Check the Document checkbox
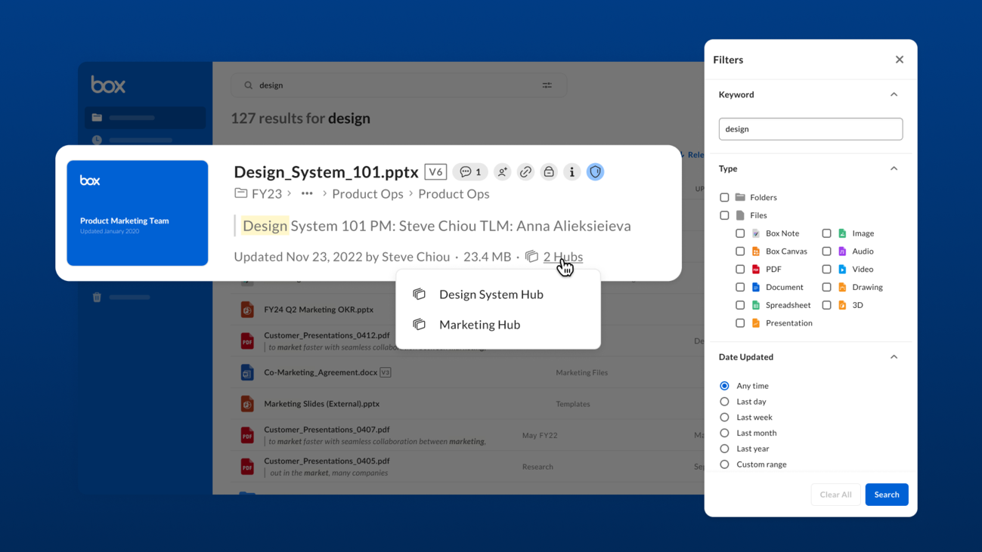Screen dimensions: 982x552 point(740,288)
